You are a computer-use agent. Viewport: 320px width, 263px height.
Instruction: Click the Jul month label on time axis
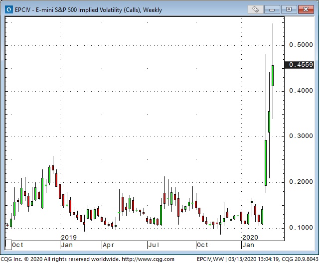[x=154, y=245]
